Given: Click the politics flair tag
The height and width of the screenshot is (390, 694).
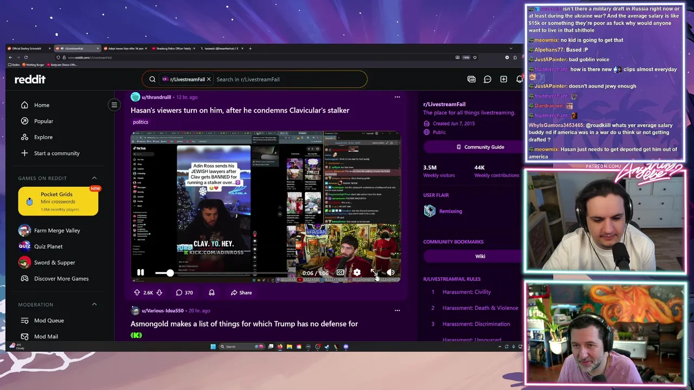Looking at the screenshot, I should point(140,122).
